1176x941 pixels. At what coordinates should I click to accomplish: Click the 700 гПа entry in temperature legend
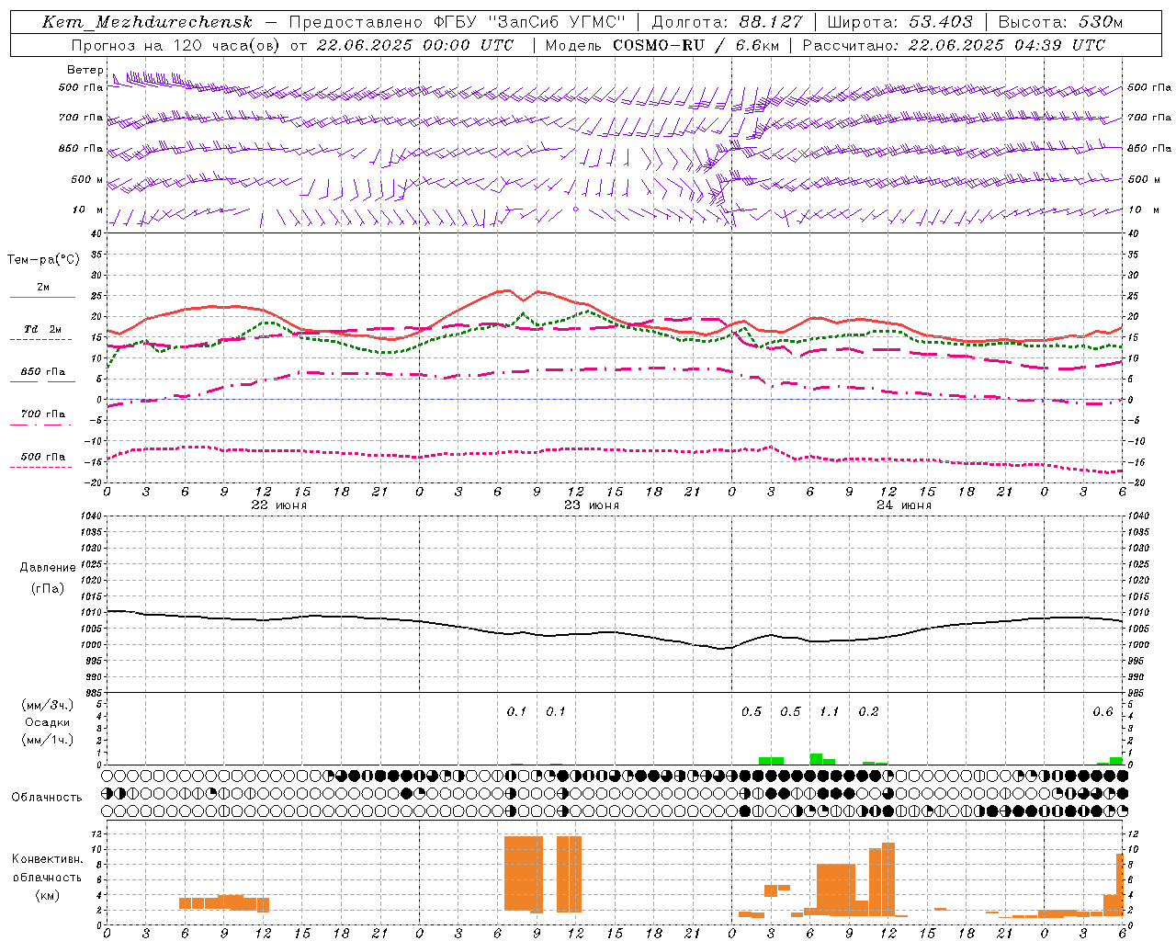[43, 414]
